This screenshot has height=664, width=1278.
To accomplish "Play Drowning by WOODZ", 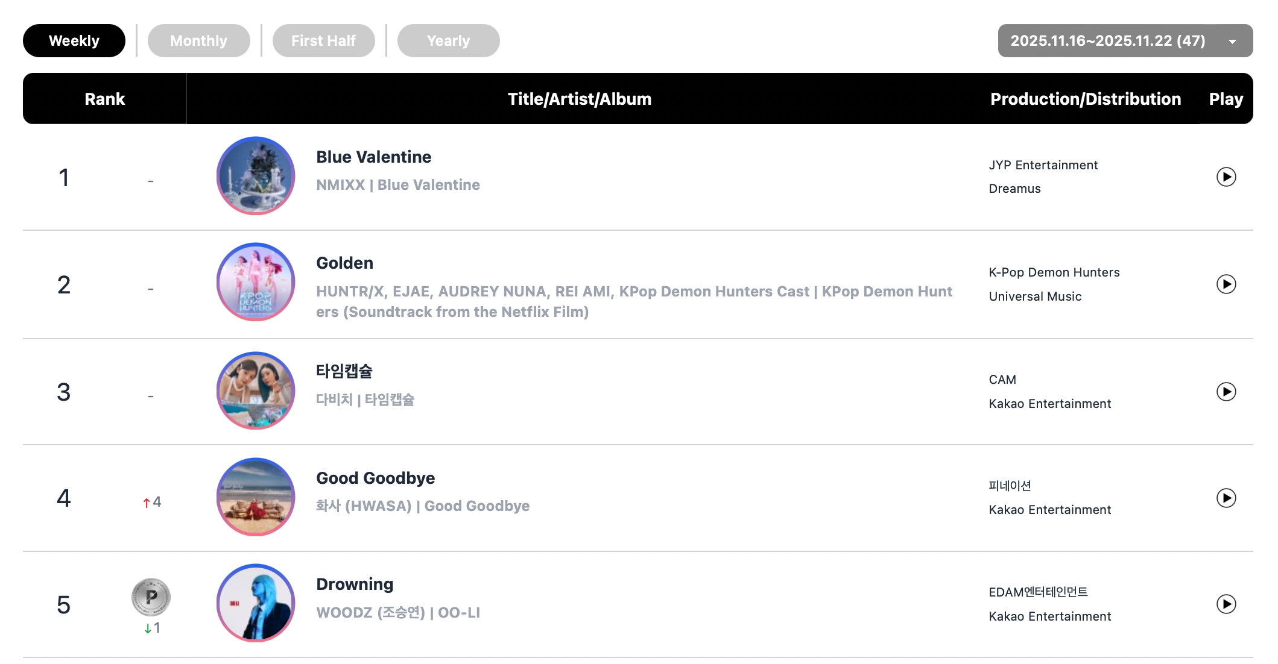I will tap(1226, 604).
